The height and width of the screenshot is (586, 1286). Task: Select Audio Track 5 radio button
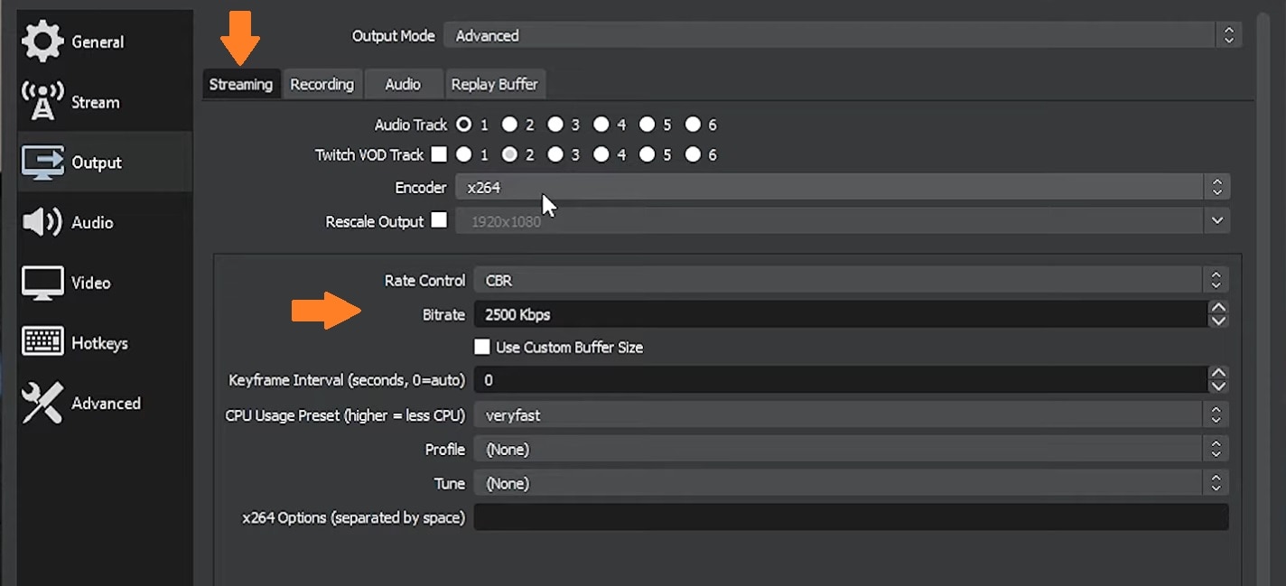coord(648,125)
